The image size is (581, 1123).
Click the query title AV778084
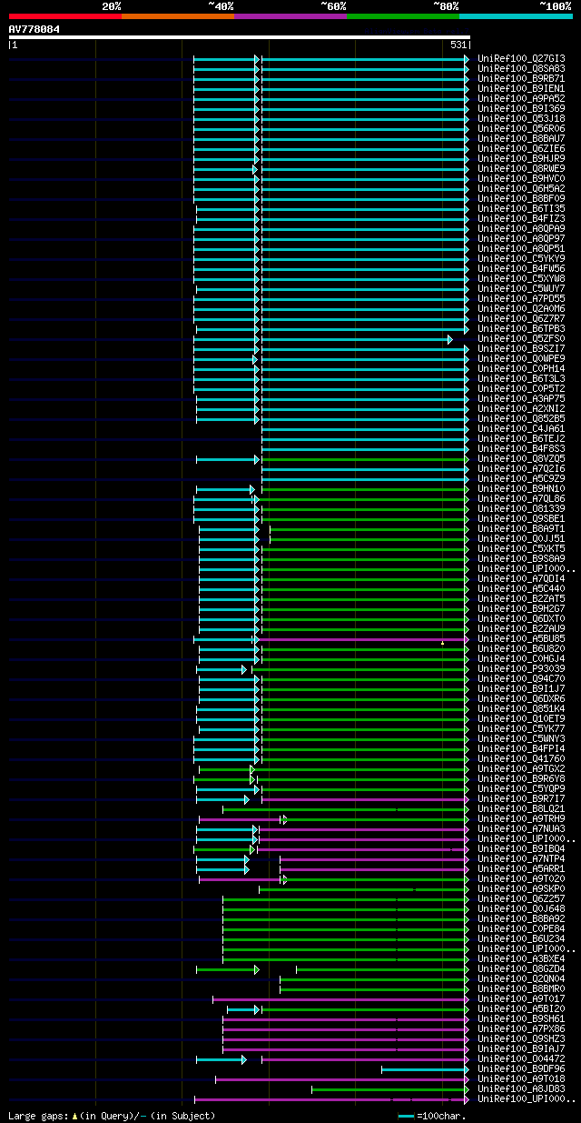pyautogui.click(x=34, y=29)
